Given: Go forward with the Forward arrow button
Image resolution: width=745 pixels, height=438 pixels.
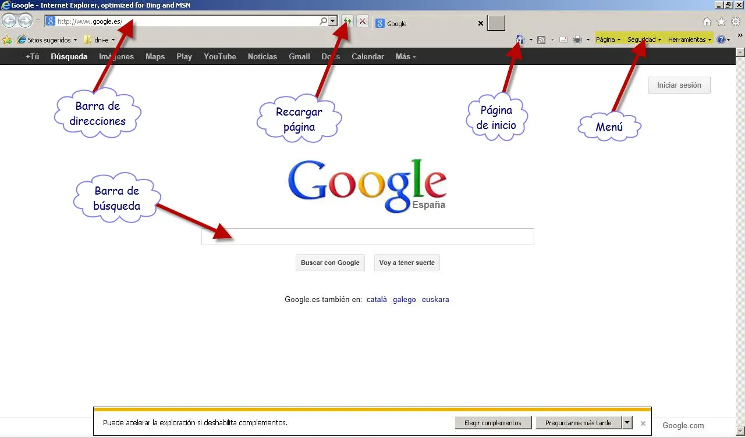Looking at the screenshot, I should pyautogui.click(x=25, y=21).
